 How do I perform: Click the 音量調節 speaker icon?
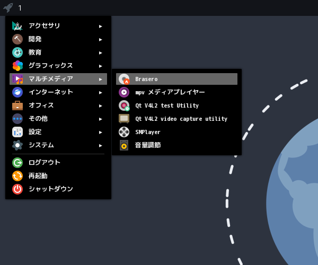pos(124,145)
